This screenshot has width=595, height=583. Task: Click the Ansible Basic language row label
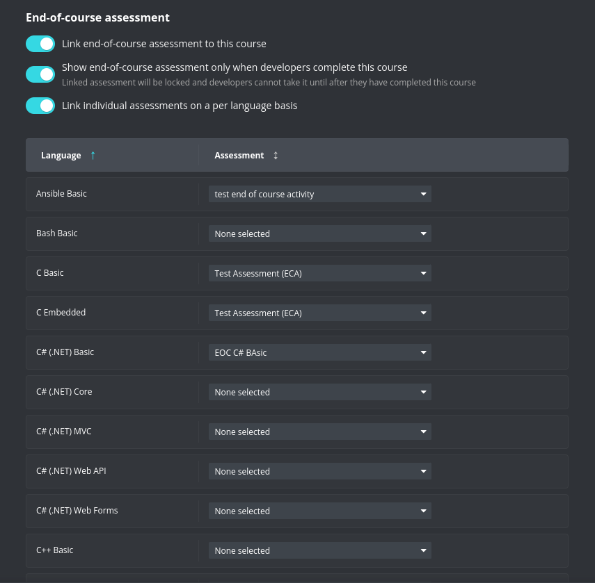tap(61, 194)
